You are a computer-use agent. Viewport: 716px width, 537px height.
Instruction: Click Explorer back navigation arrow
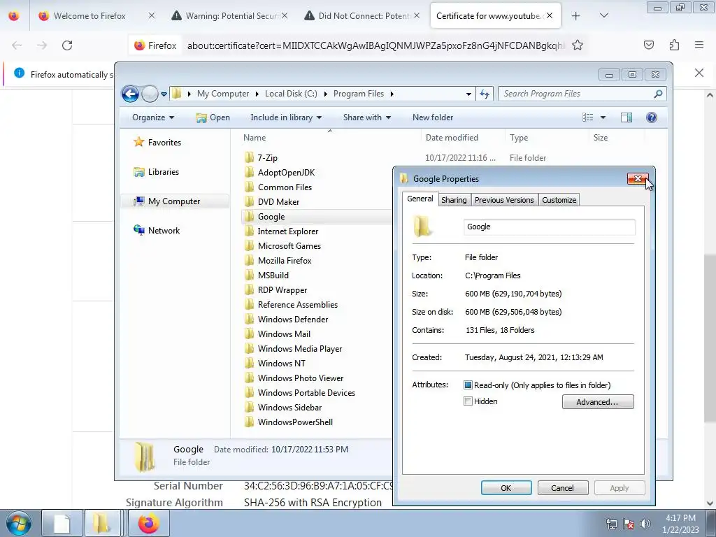(x=130, y=94)
